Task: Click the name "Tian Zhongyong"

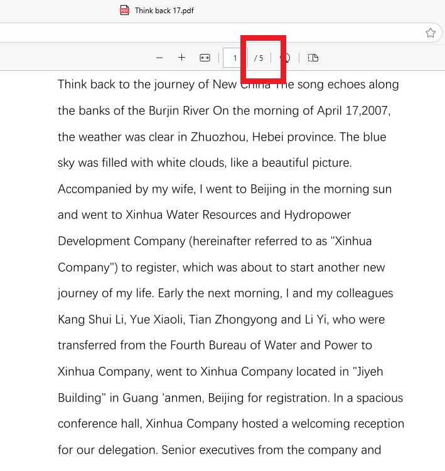Action: click(233, 320)
